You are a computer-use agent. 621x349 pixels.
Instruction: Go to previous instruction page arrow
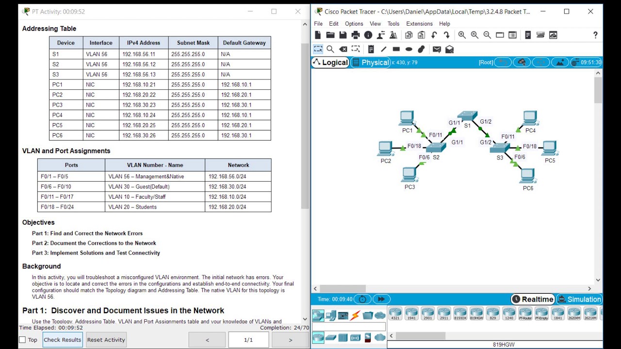[207, 340]
